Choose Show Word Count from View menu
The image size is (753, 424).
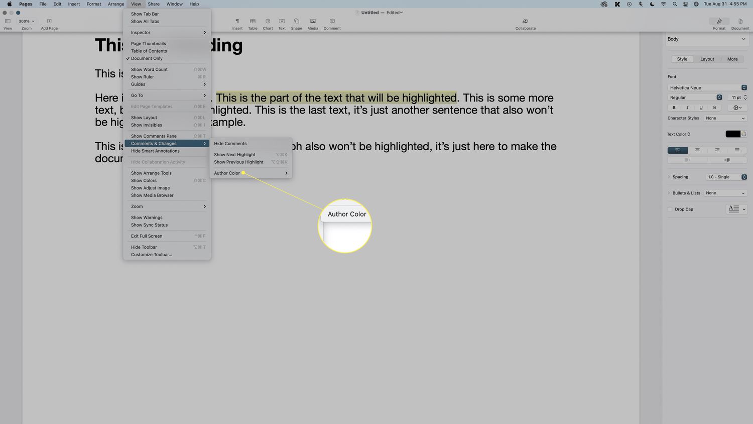(x=150, y=70)
